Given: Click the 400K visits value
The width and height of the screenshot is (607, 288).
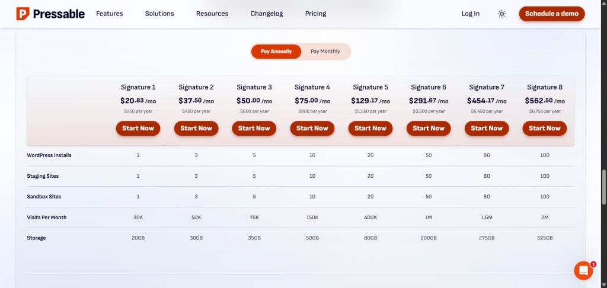Looking at the screenshot, I should 370,217.
